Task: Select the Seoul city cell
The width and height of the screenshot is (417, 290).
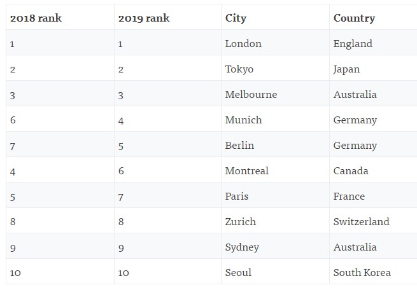Action: 238,273
